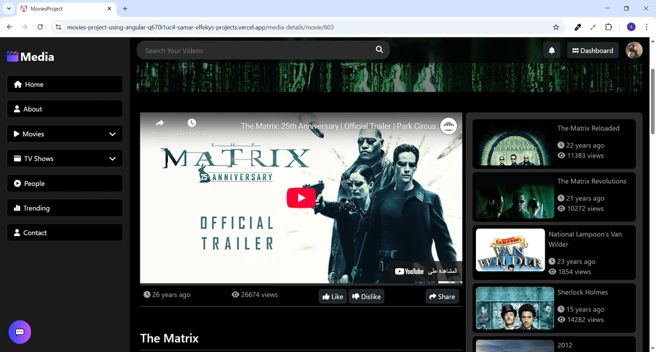Open the About page
Screen dimensions: 656x352
click(x=65, y=109)
